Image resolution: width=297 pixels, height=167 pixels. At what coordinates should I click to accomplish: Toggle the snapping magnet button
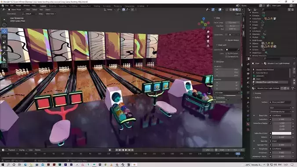123,10
